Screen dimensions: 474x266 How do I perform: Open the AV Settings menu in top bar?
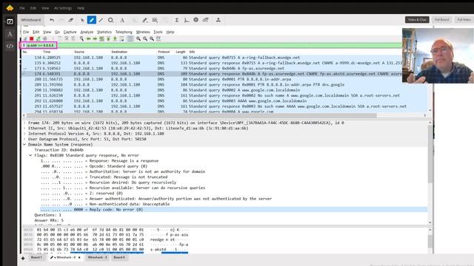pos(63,8)
